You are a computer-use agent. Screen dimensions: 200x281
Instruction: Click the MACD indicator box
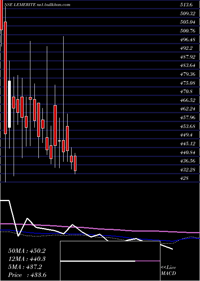[x=110, y=261]
